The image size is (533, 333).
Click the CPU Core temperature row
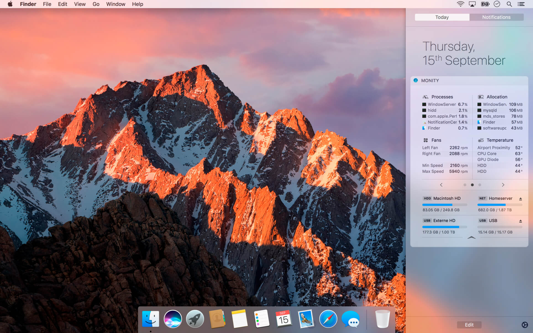click(500, 154)
